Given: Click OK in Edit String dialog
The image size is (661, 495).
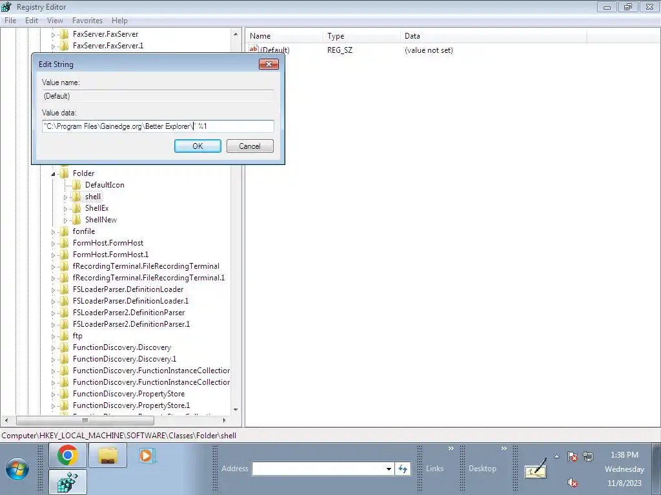Looking at the screenshot, I should [198, 146].
